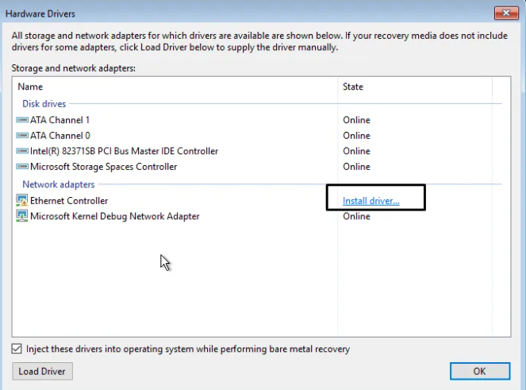Click the Online state for ATA Channel 1
Image resolution: width=526 pixels, height=390 pixels.
356,120
